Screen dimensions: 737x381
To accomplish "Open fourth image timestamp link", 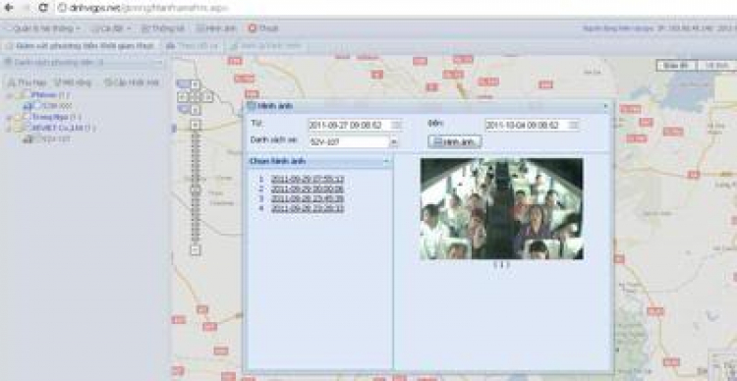I will 308,208.
